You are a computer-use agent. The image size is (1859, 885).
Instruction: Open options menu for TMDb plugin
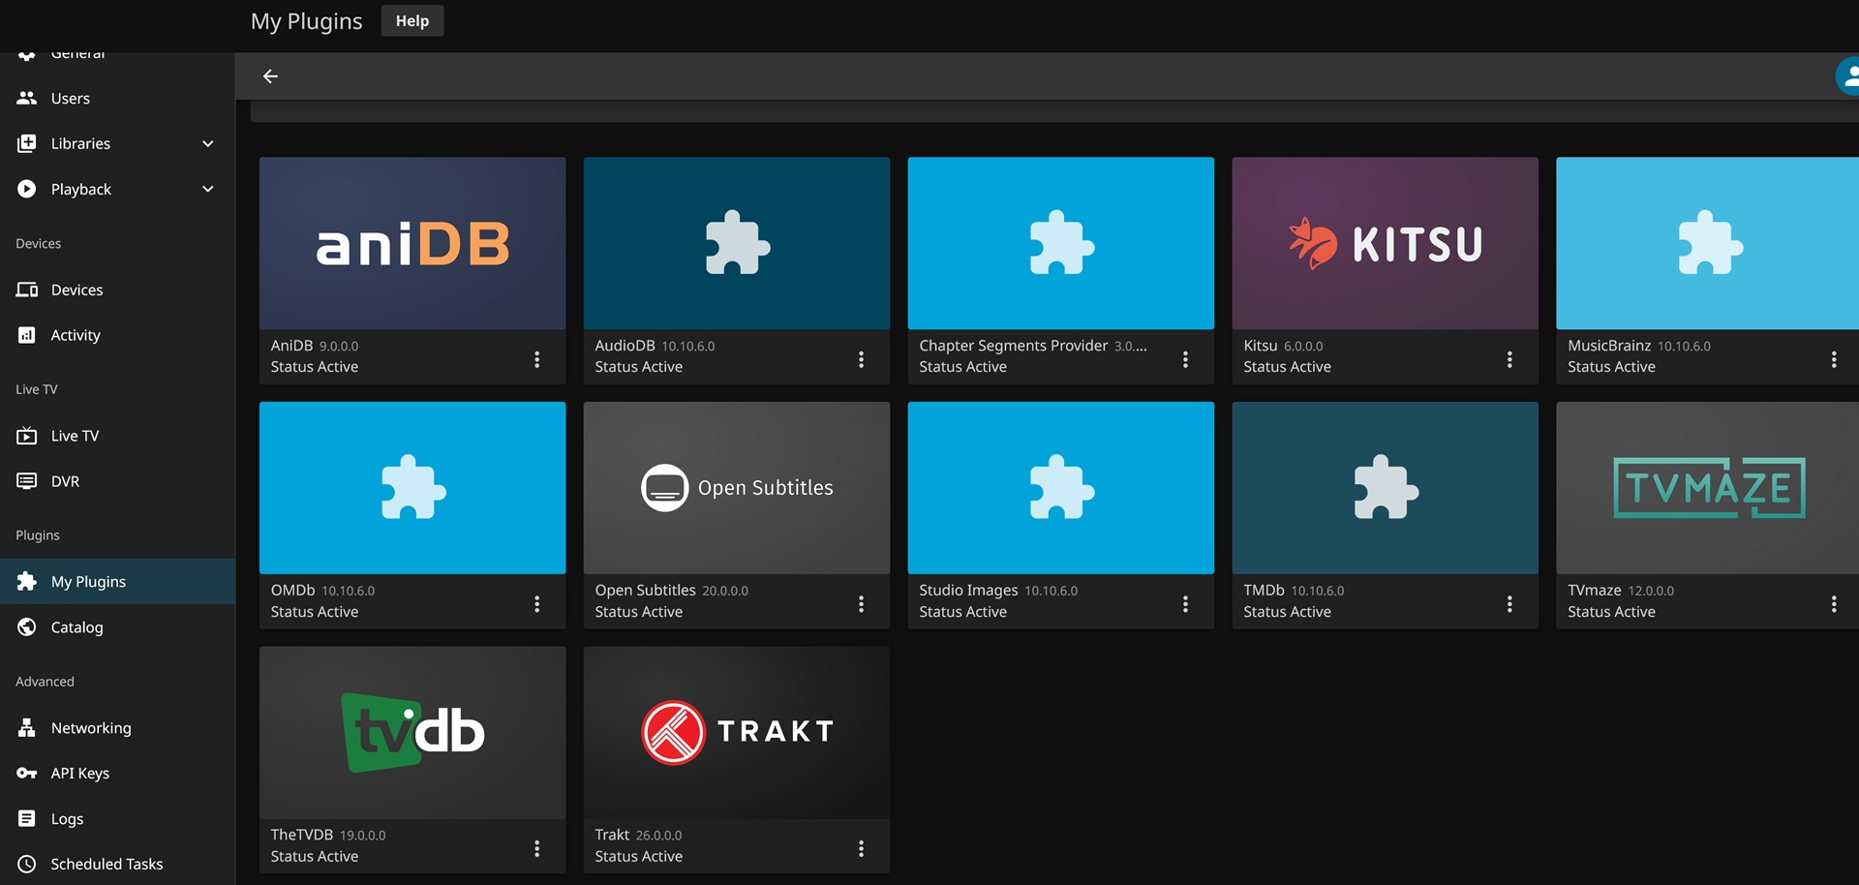[1509, 604]
